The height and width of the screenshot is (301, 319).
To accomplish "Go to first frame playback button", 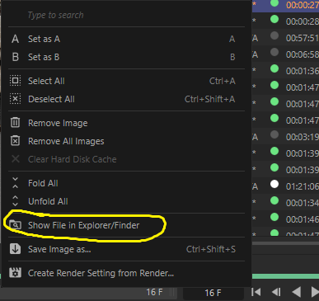I will 256,292.
